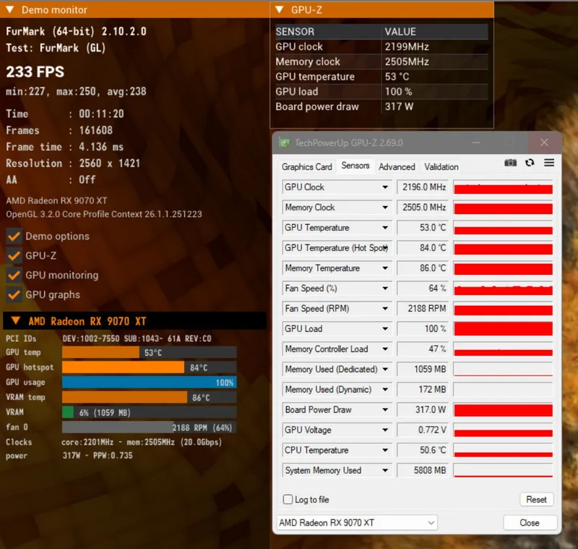
Task: Click the 233 FPS readout
Action: 35,72
